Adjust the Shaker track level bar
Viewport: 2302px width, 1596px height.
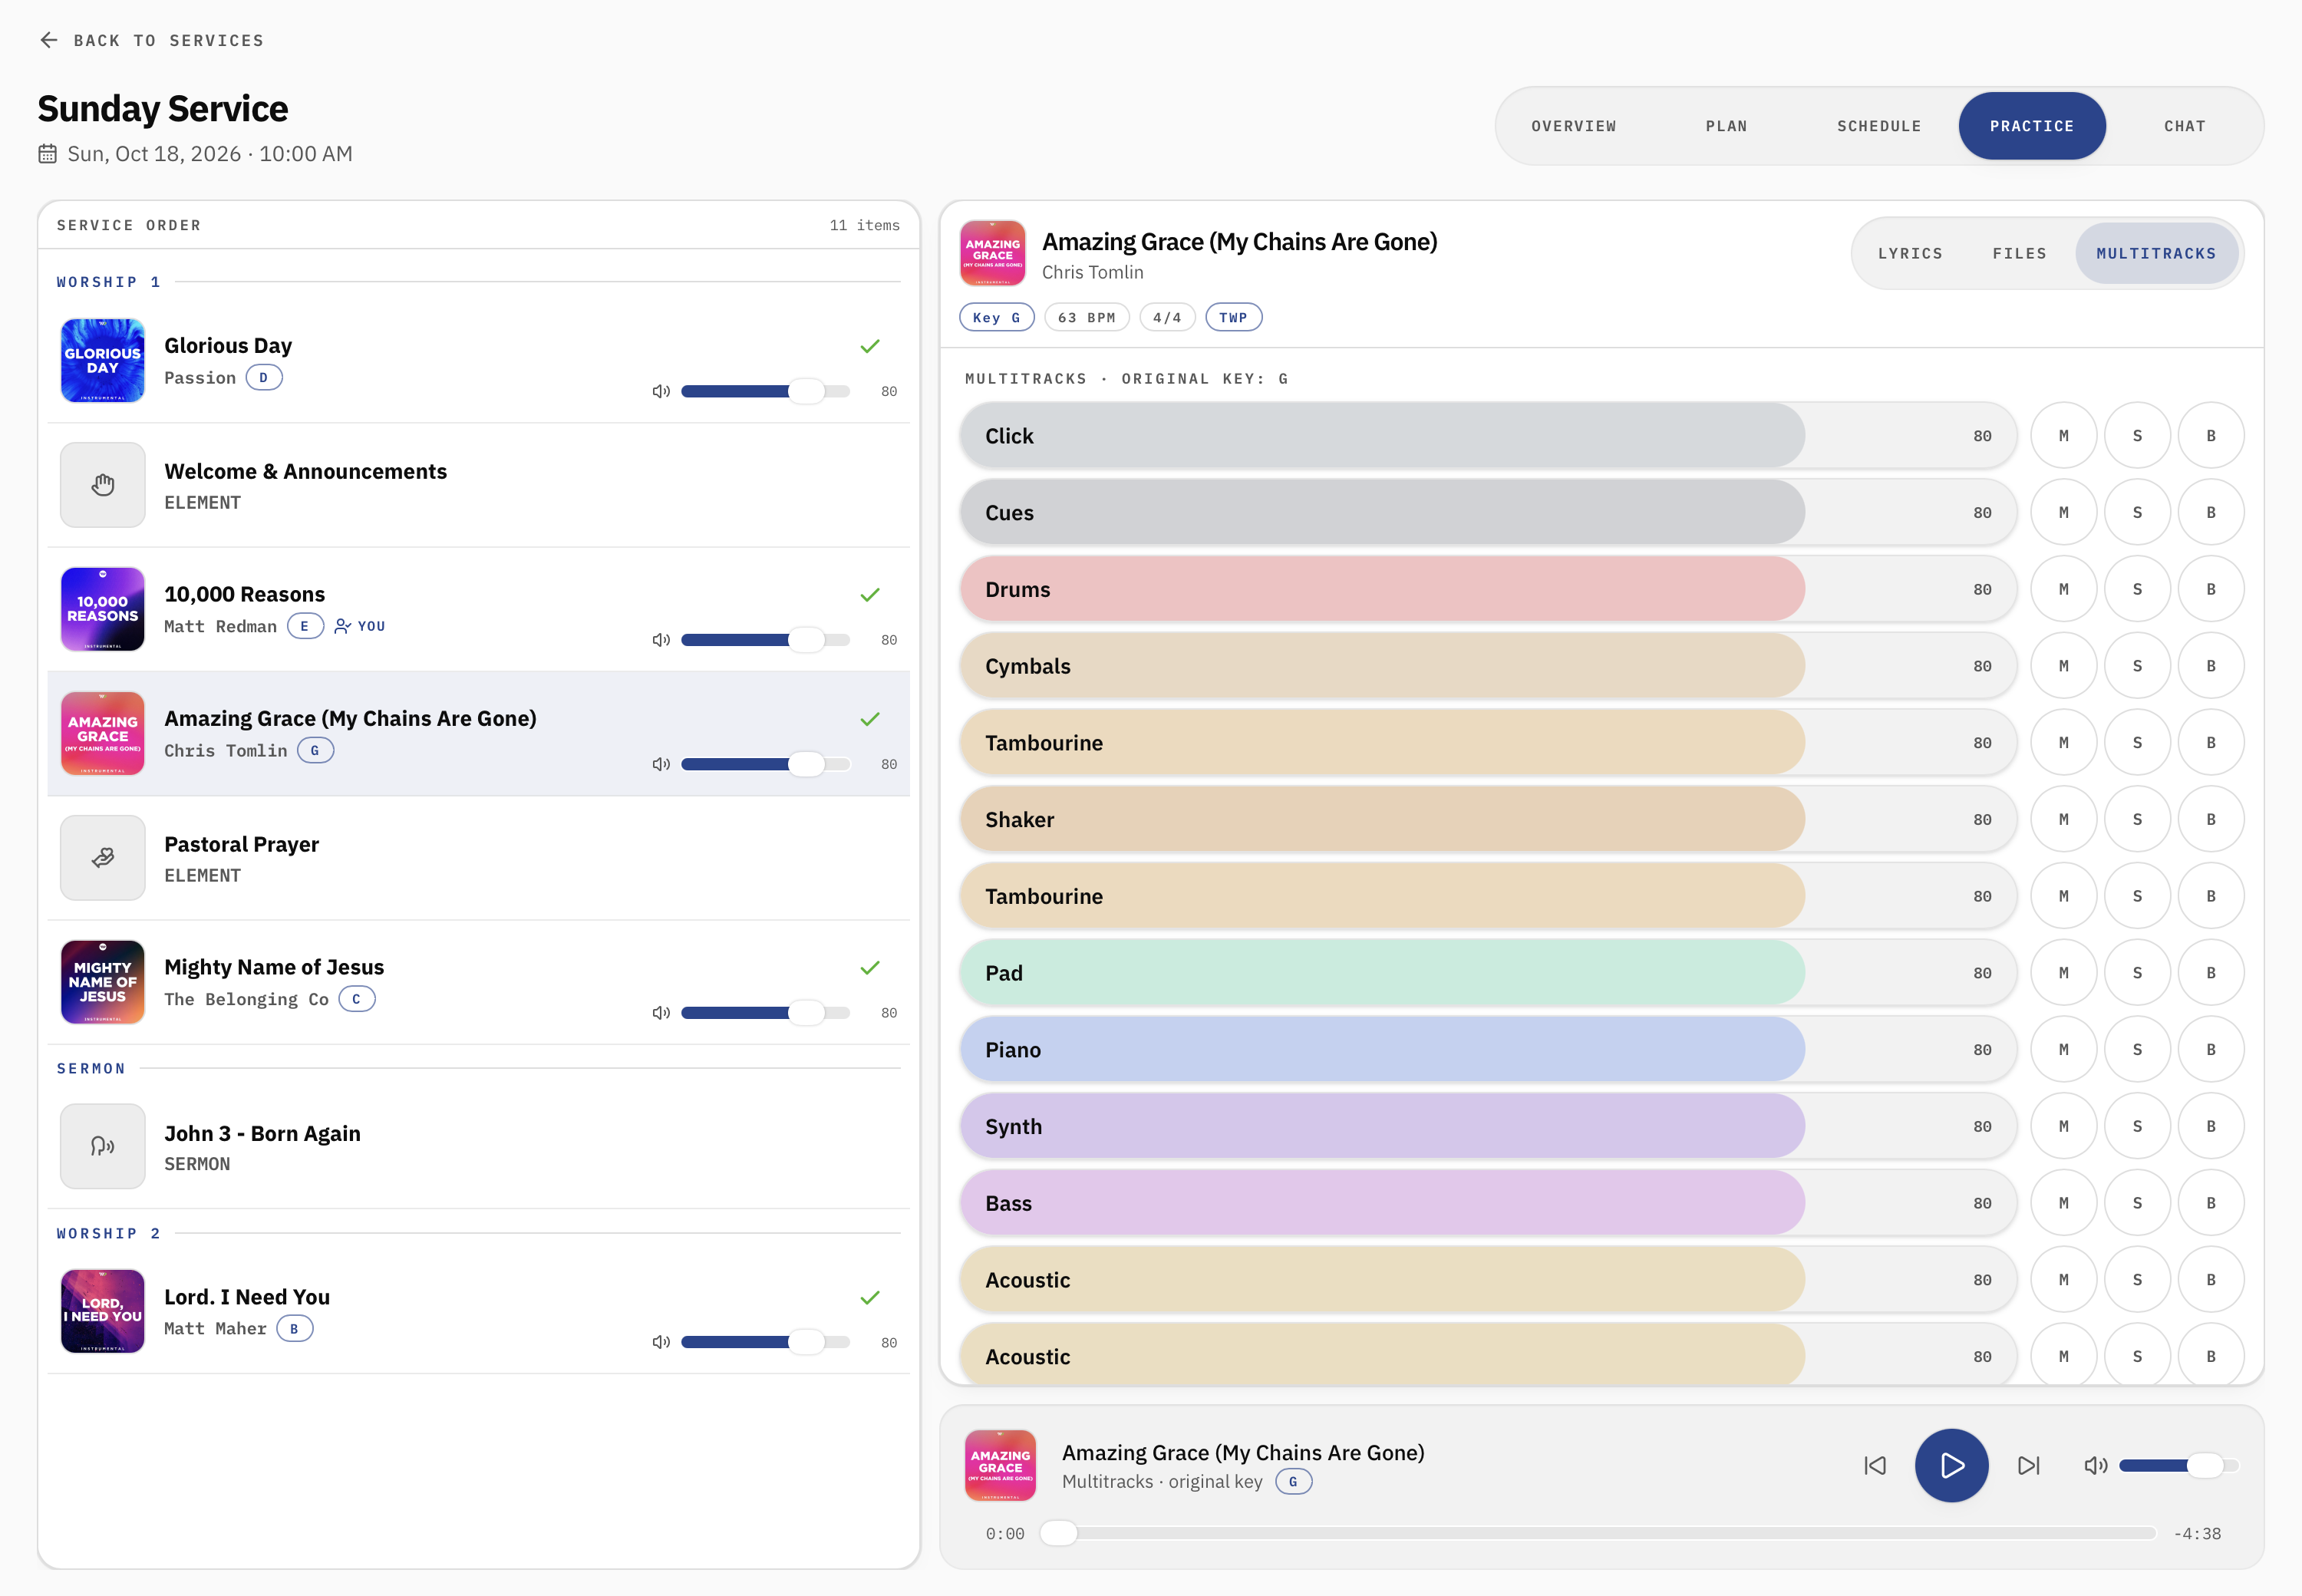pos(1487,820)
